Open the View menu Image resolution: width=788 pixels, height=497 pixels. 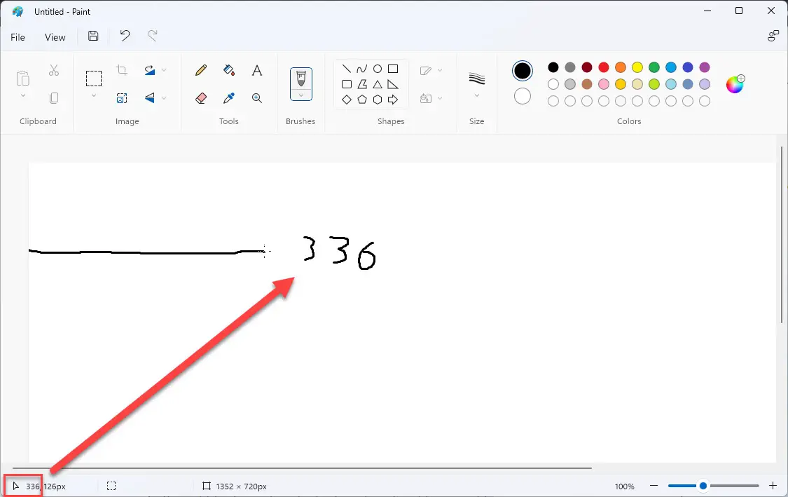tap(55, 36)
